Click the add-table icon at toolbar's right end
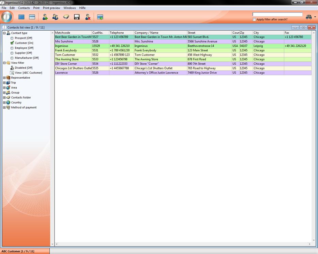Viewport: 318px width, 254px height. [x=100, y=17]
